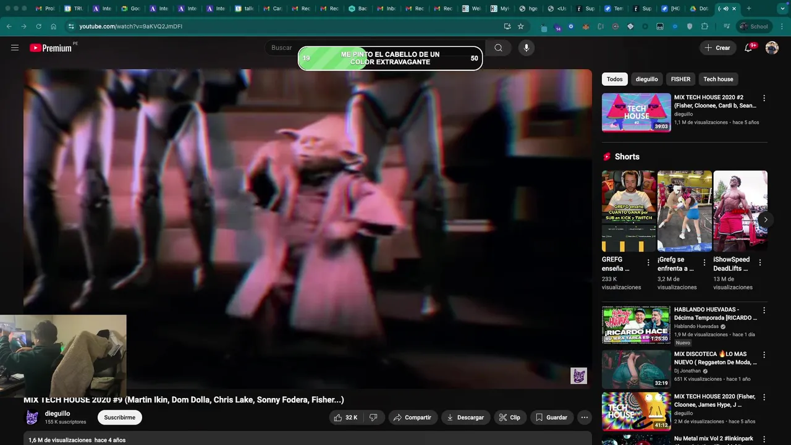The width and height of the screenshot is (791, 445).
Task: Switch to the Dot browser tab
Action: click(x=699, y=9)
